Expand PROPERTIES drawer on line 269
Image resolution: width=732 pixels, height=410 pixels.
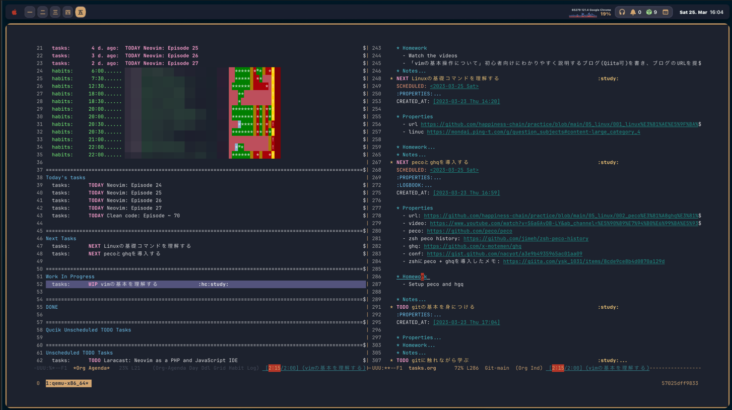coord(419,177)
